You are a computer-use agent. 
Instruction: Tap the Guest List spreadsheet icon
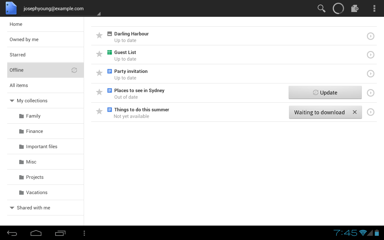tap(109, 52)
